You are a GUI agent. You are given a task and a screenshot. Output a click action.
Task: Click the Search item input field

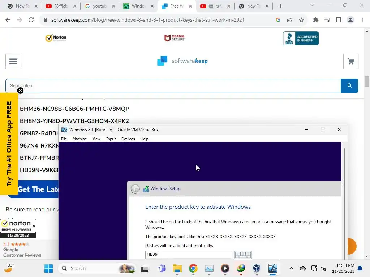coord(173,86)
